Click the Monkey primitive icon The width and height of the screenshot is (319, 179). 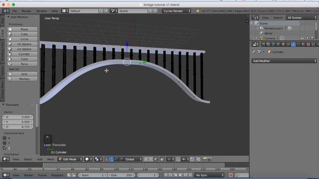pyautogui.click(x=10, y=79)
